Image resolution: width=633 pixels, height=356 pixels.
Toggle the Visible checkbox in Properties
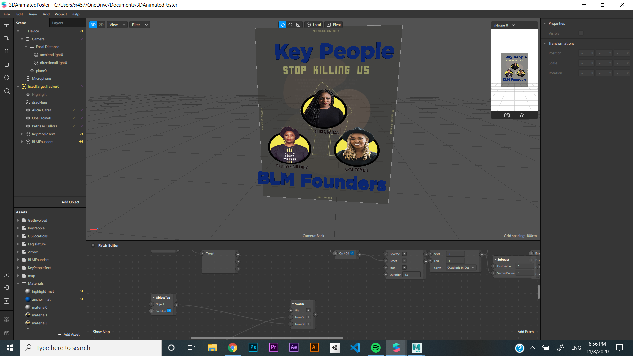click(x=581, y=33)
